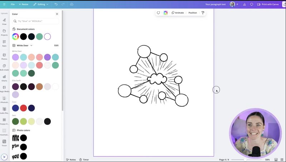Click the 'pow' photo colors thumbnail
The height and width of the screenshot is (162, 286).
(x=15, y=157)
